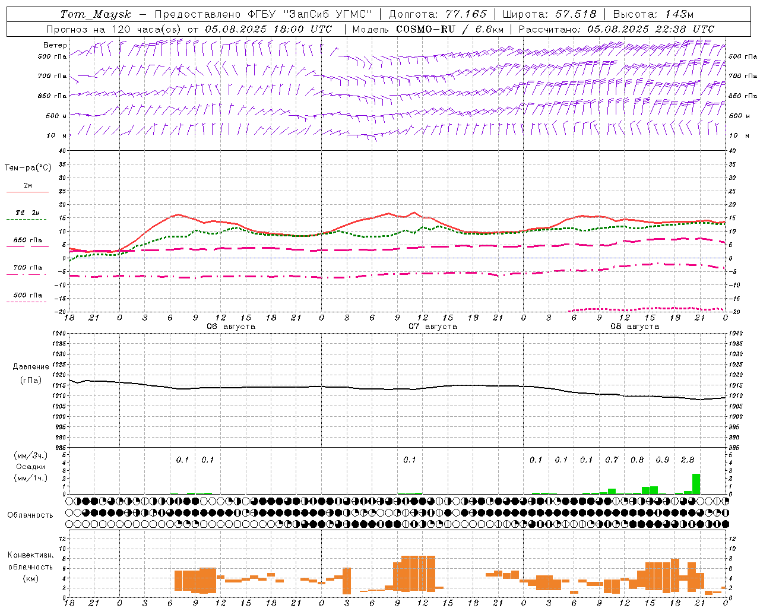Click the red 2м legend line sample
This screenshot has height=608, width=760.
27,192
